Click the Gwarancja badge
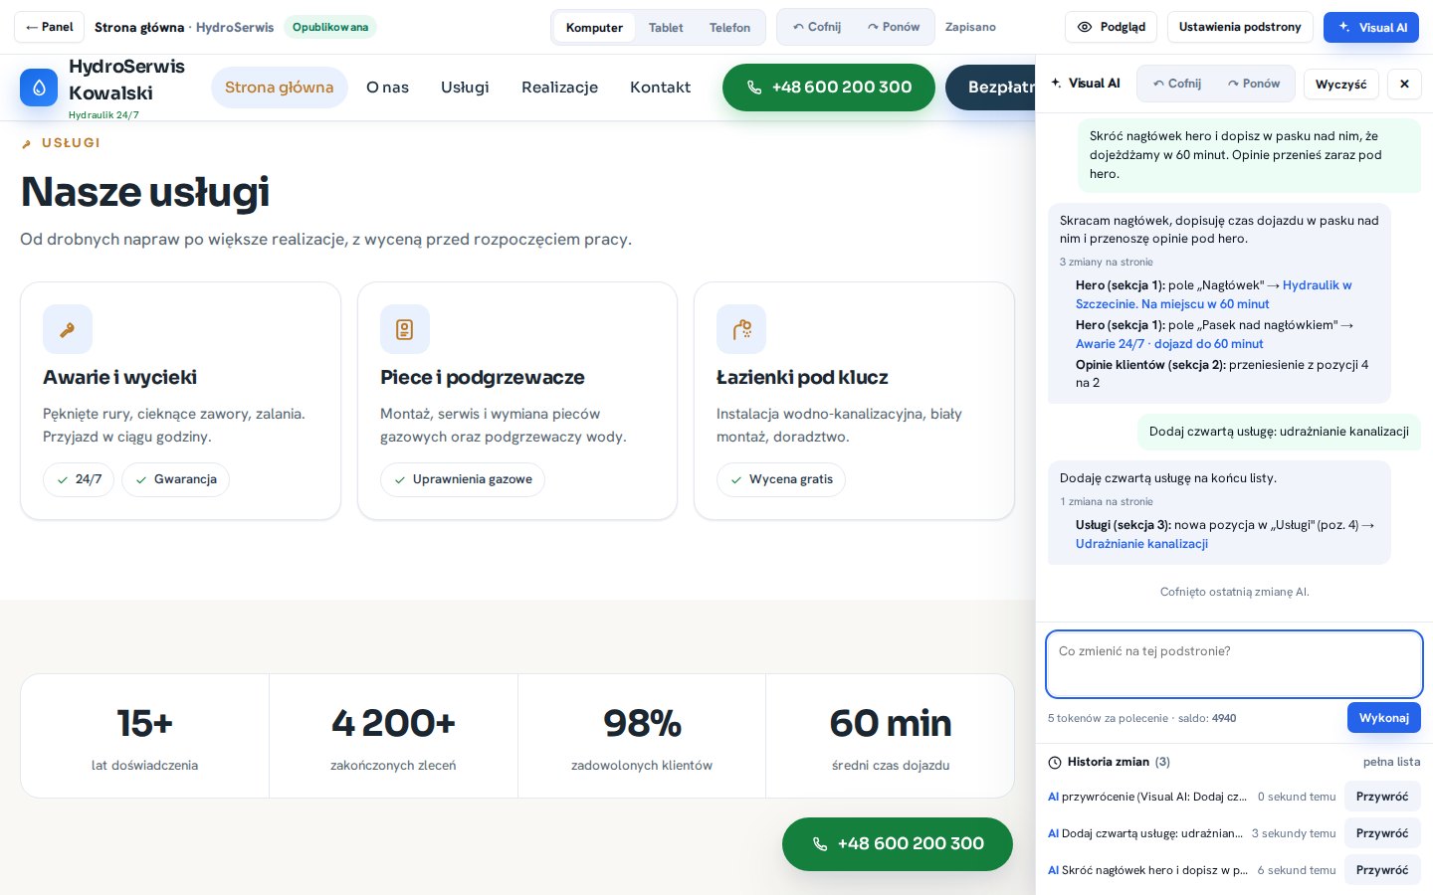The height and width of the screenshot is (895, 1433). [x=176, y=479]
